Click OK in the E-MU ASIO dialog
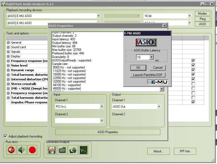The image size is (217, 164). [x=138, y=68]
